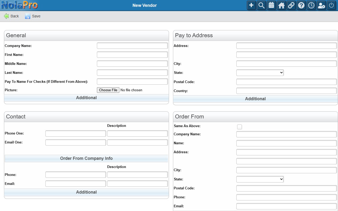Open Pay to Address State dropdown
The width and height of the screenshot is (338, 211).
pos(260,73)
